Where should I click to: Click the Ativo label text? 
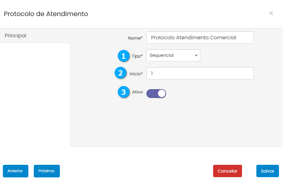(137, 92)
